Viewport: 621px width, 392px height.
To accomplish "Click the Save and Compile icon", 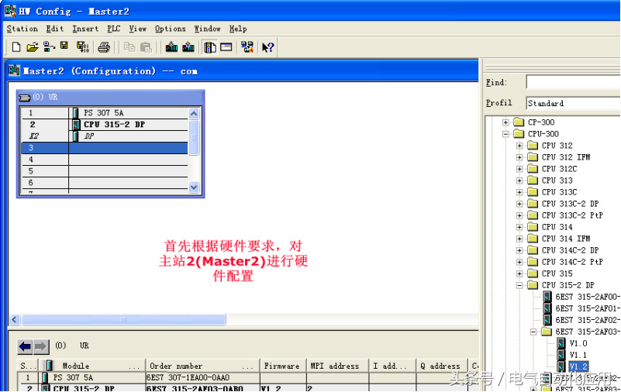I will 82,47.
